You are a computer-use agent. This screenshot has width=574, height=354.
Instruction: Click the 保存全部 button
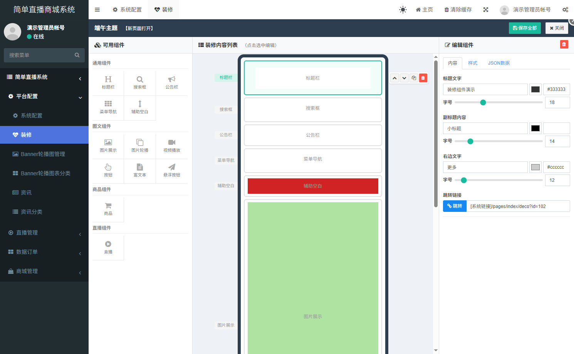(x=525, y=28)
